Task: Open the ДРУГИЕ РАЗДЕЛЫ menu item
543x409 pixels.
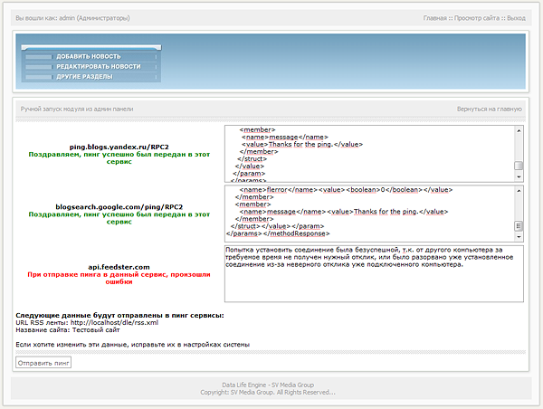Action: (x=84, y=77)
